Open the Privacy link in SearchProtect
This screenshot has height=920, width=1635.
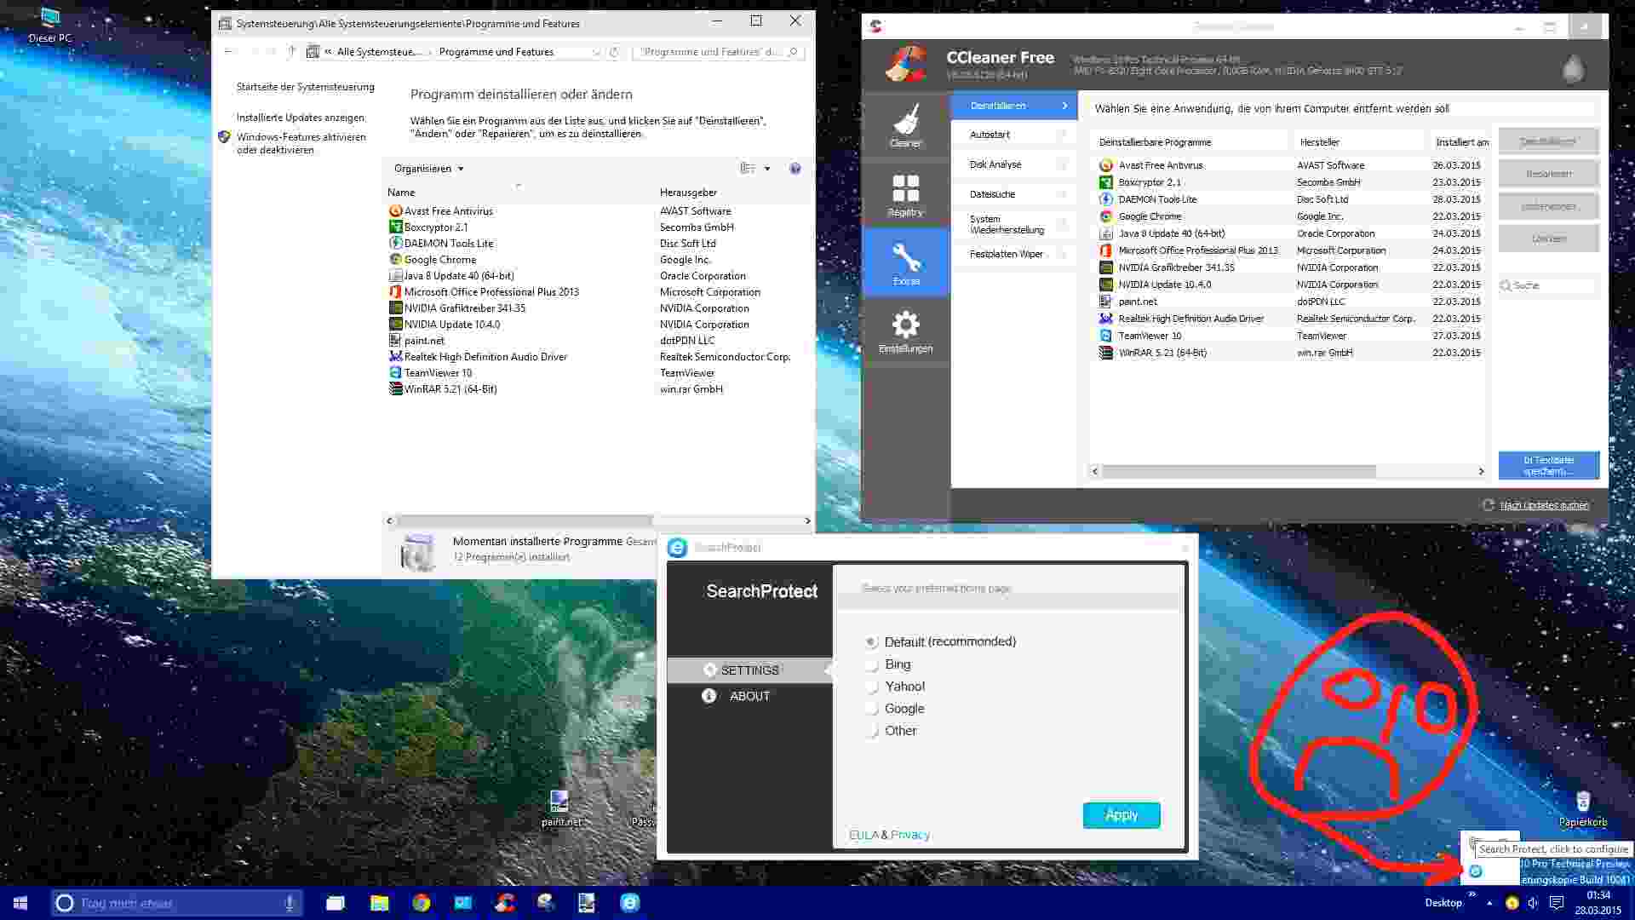910,835
